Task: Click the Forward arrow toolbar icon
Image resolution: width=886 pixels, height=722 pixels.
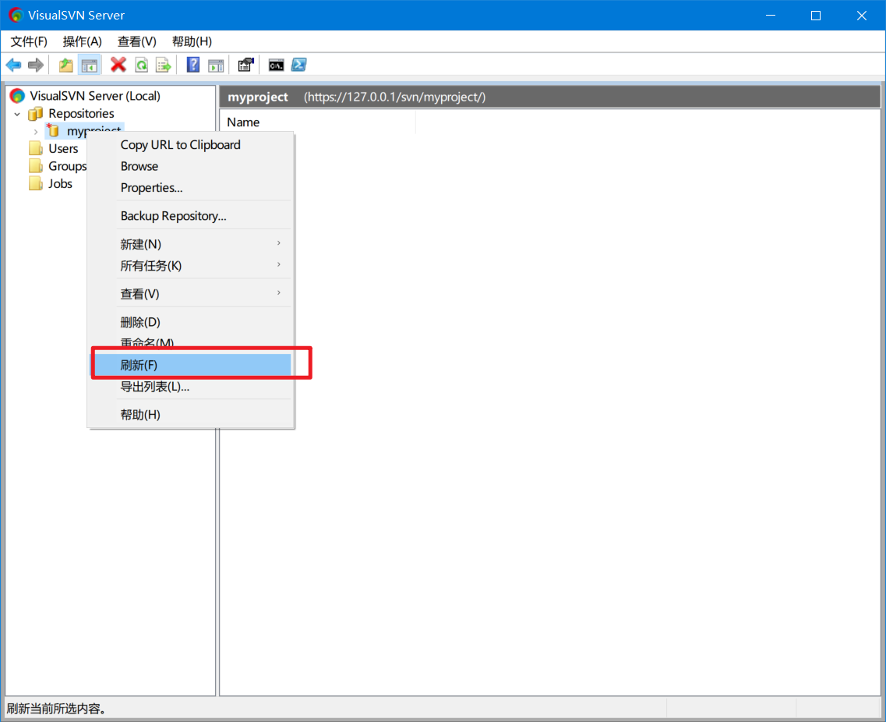Action: [36, 65]
